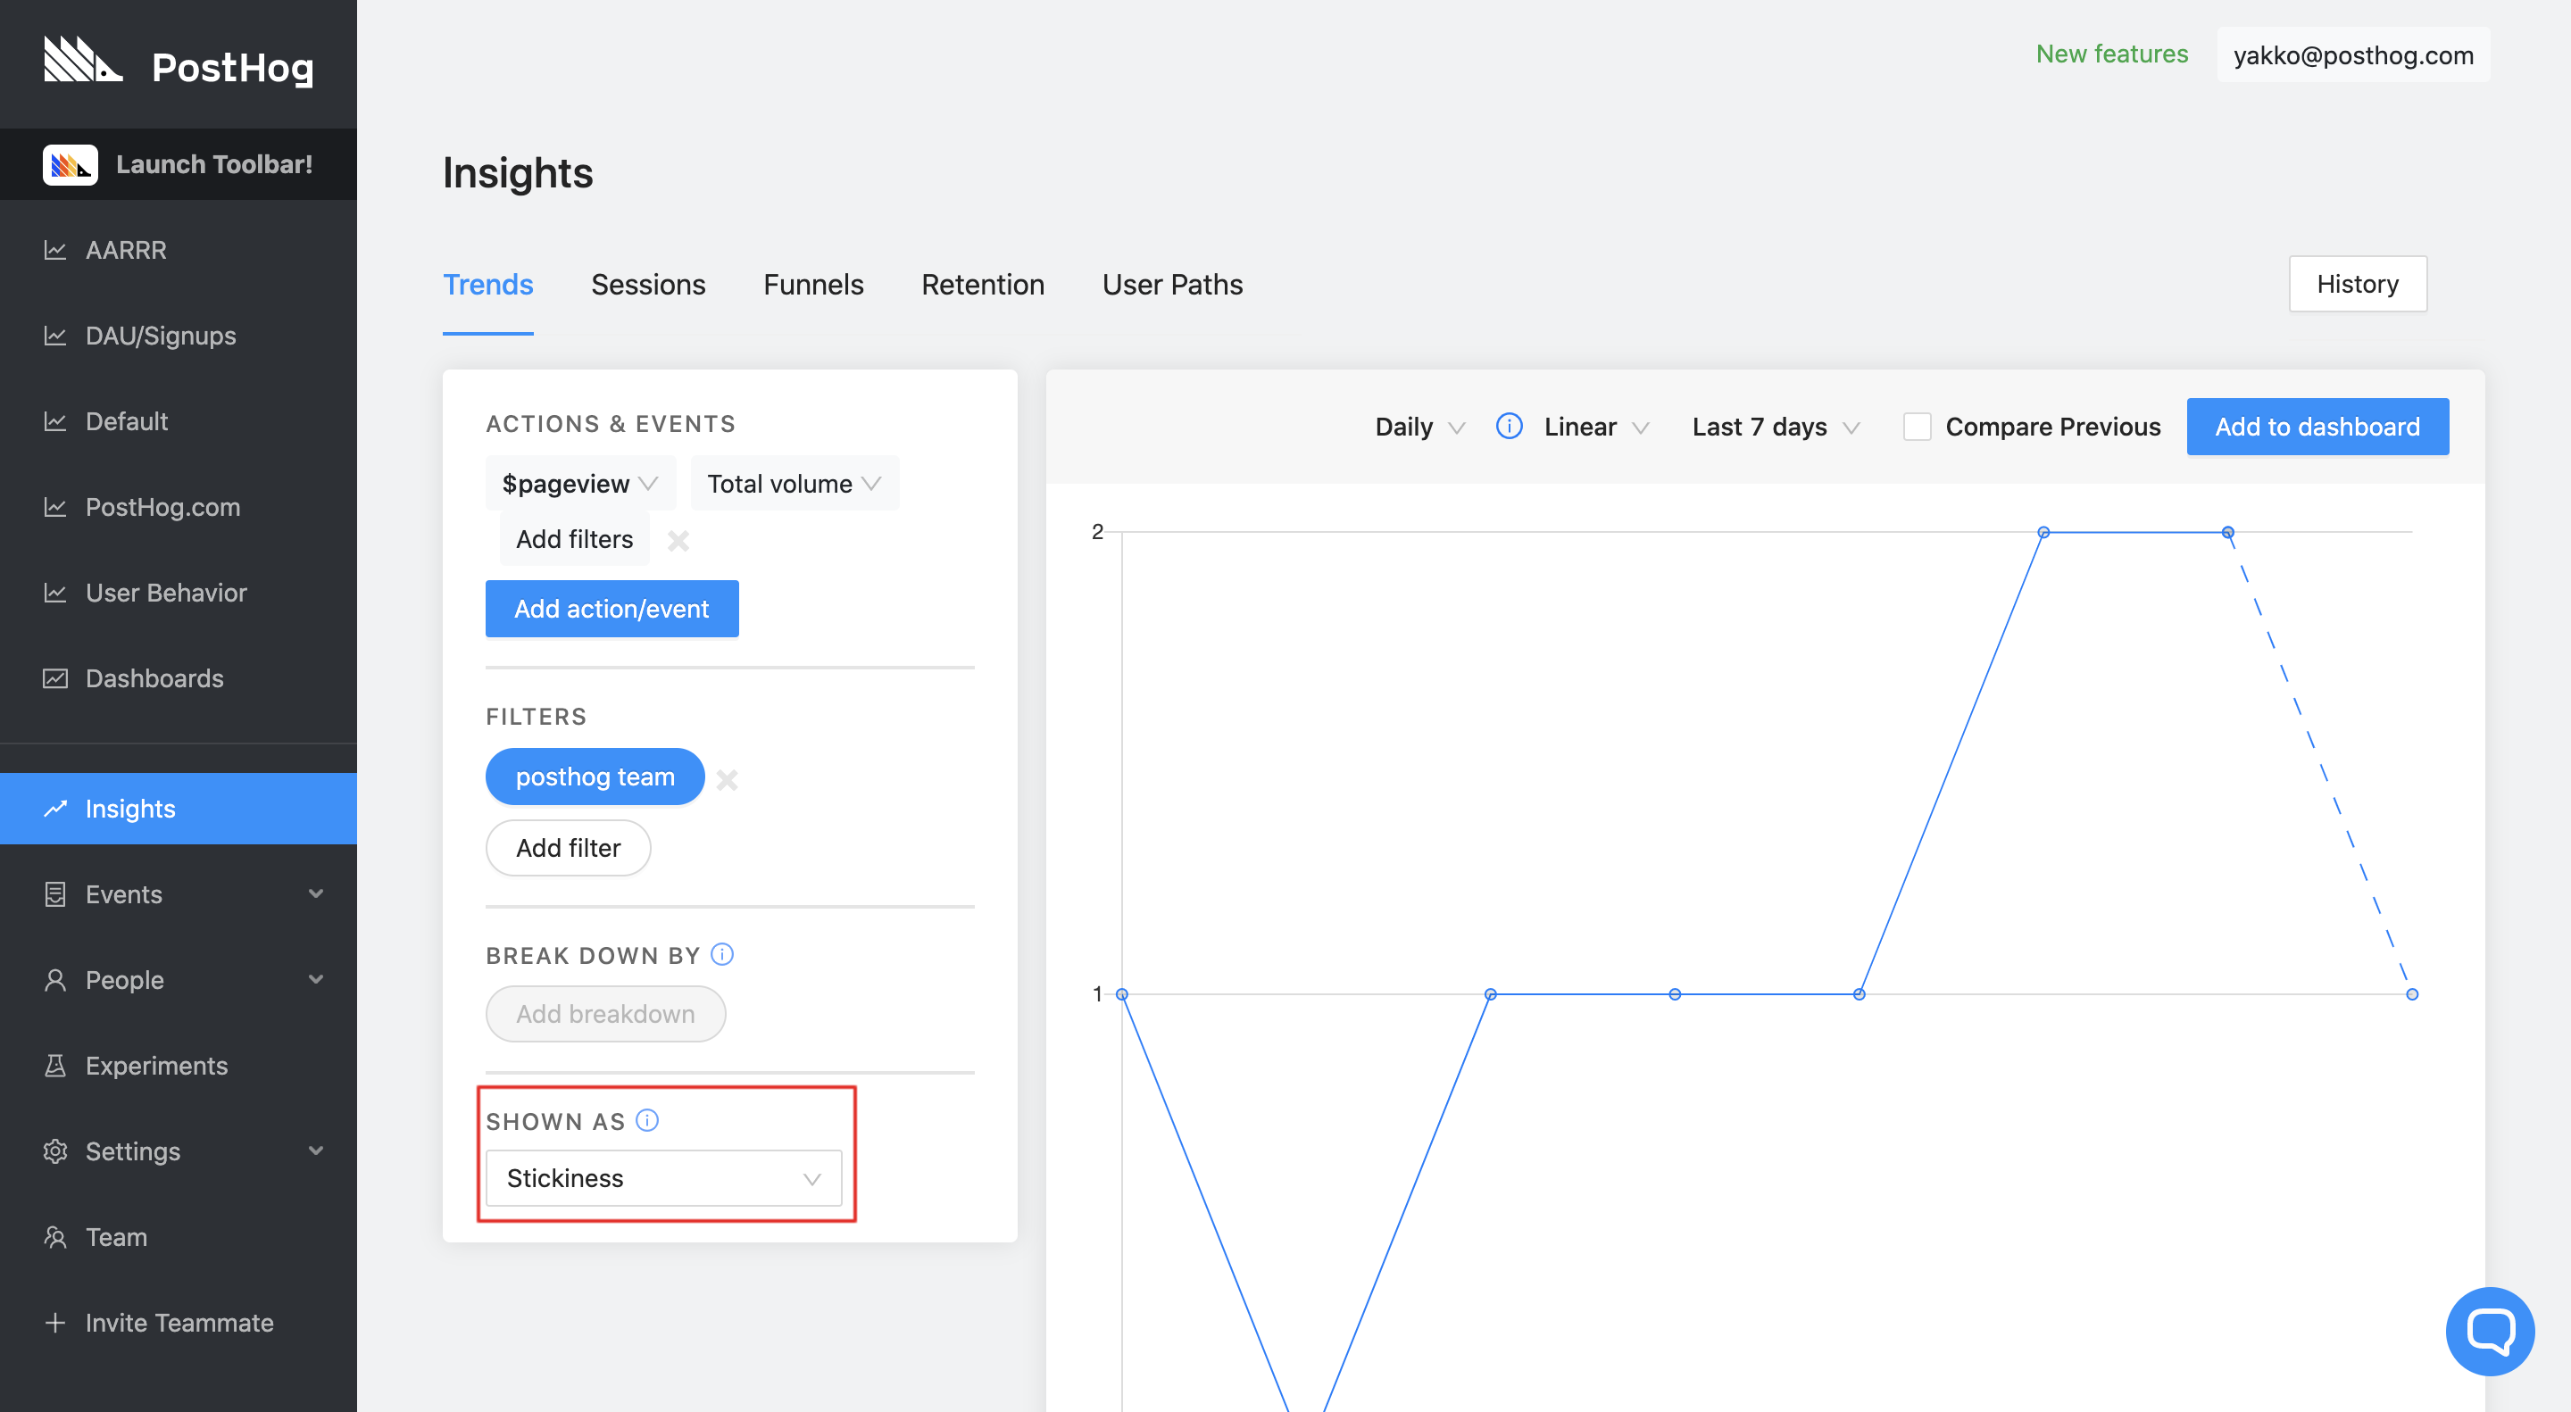Click the info icon next to Linear
This screenshot has width=2571, height=1412.
(x=1509, y=426)
